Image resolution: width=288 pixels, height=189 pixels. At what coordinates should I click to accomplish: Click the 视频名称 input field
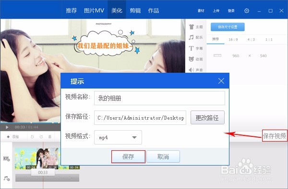click(159, 98)
